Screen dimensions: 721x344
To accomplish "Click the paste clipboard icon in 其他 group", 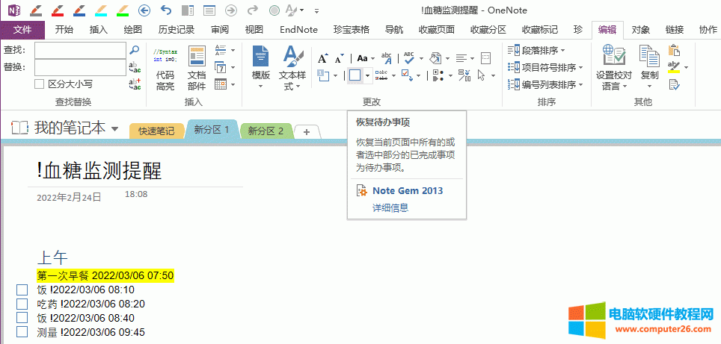I will (674, 50).
